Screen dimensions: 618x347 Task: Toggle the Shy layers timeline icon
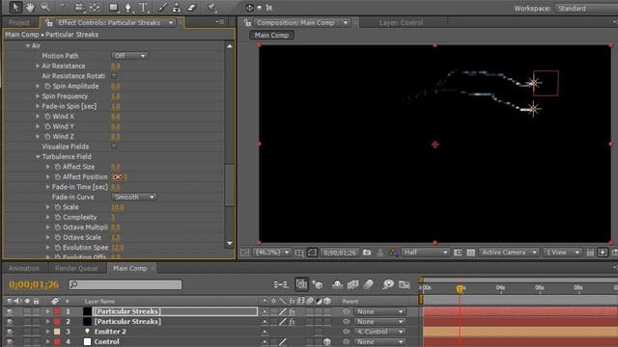pos(337,284)
